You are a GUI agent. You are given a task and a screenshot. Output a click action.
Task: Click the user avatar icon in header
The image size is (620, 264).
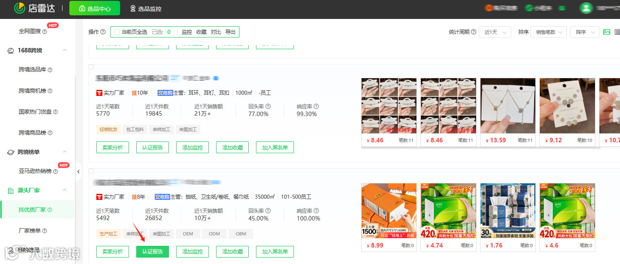pos(586,8)
